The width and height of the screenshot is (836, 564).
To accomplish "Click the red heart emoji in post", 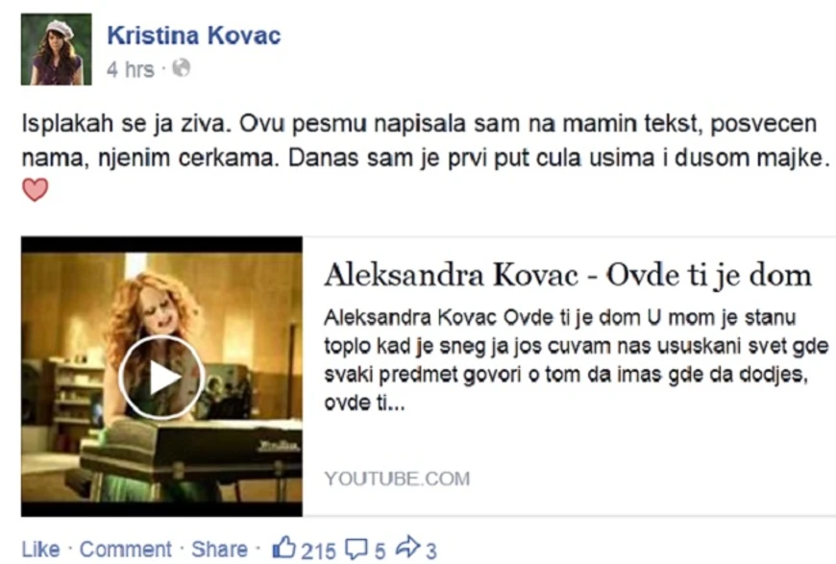I will click(x=36, y=190).
